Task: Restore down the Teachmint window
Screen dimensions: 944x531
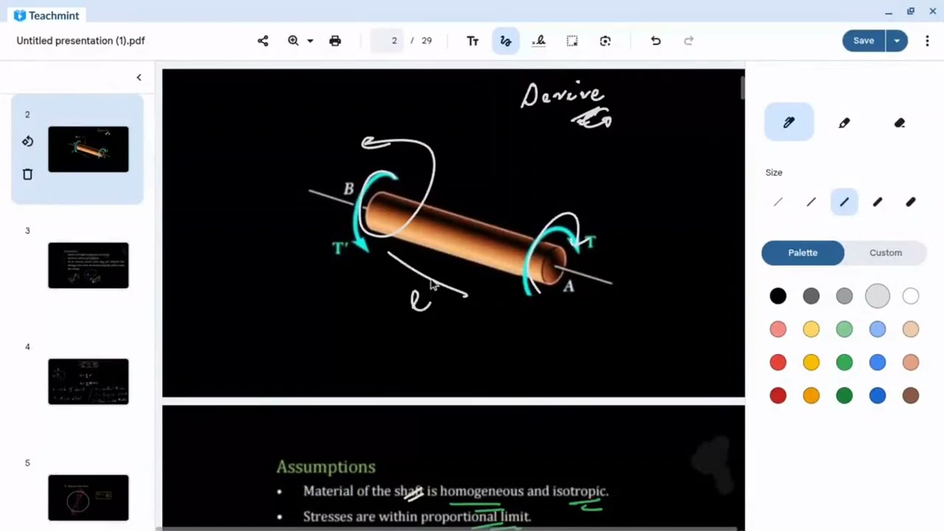Action: click(911, 12)
